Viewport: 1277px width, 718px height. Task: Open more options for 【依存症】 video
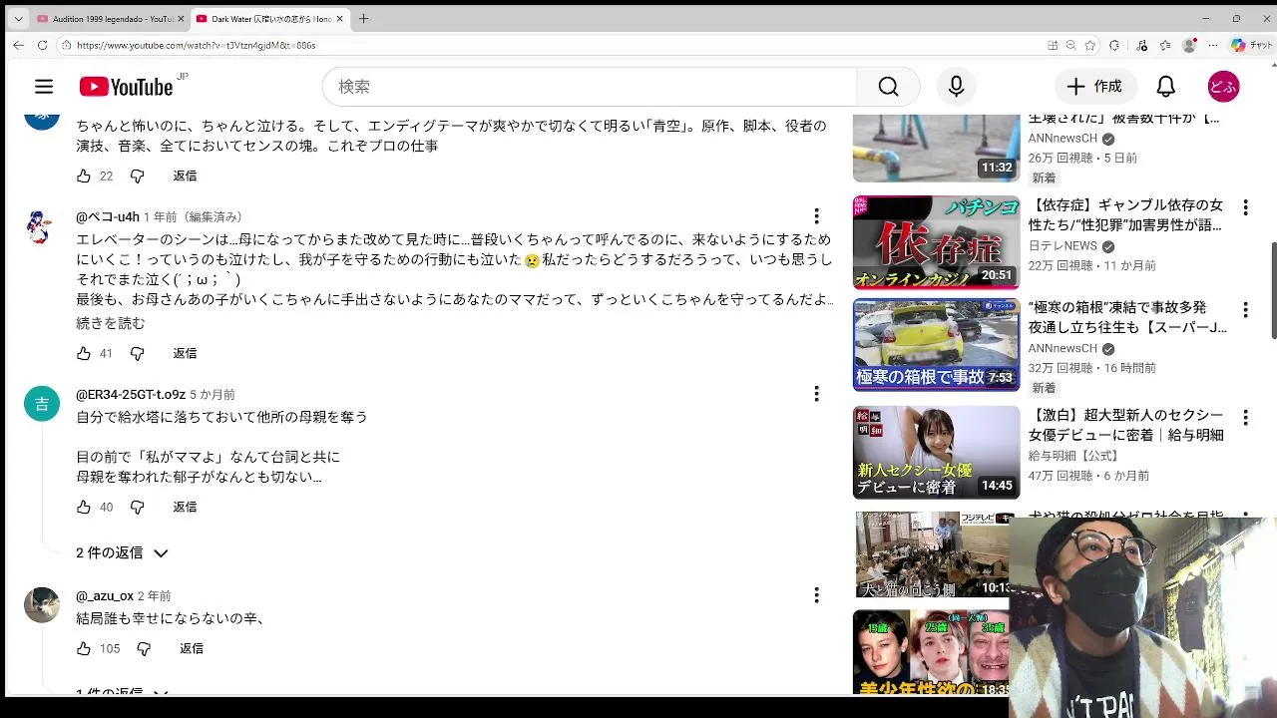coord(1245,207)
